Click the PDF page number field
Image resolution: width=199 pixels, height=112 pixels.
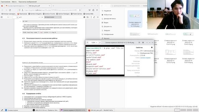[x=16, y=17]
